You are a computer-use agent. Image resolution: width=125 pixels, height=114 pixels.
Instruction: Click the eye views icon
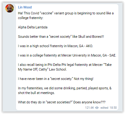click(x=97, y=108)
